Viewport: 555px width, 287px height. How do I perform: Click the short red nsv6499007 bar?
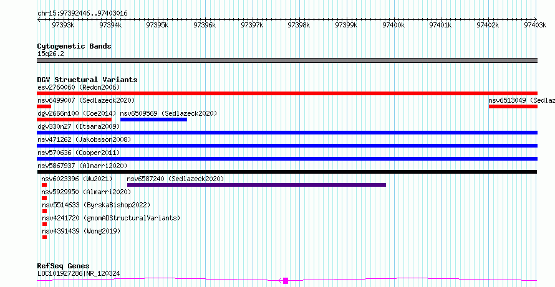click(x=44, y=106)
